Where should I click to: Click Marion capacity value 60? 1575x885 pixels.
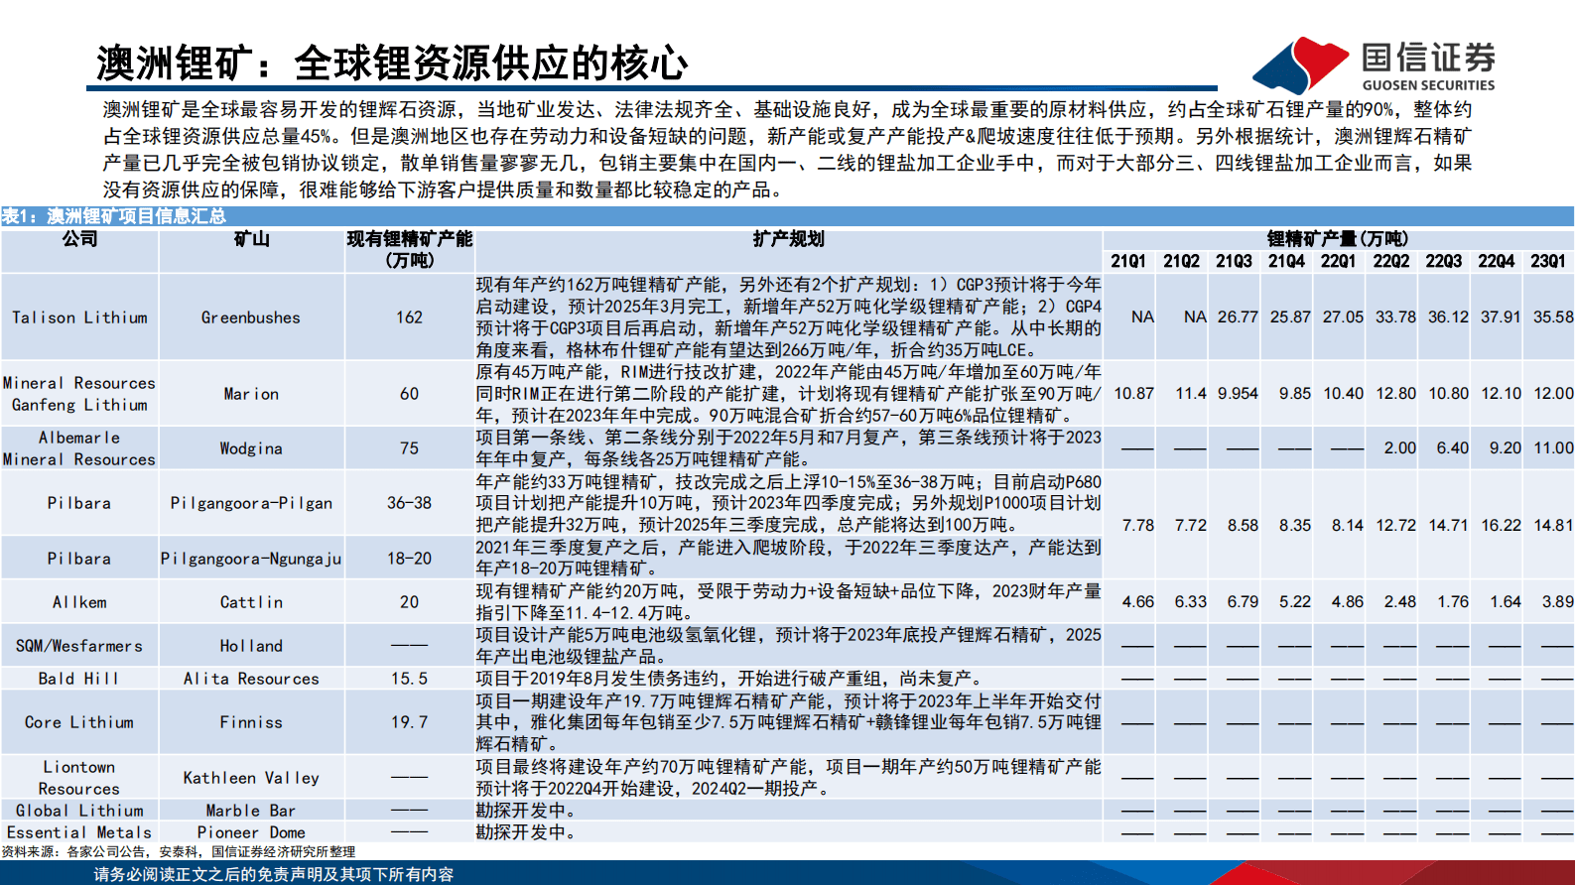point(409,394)
